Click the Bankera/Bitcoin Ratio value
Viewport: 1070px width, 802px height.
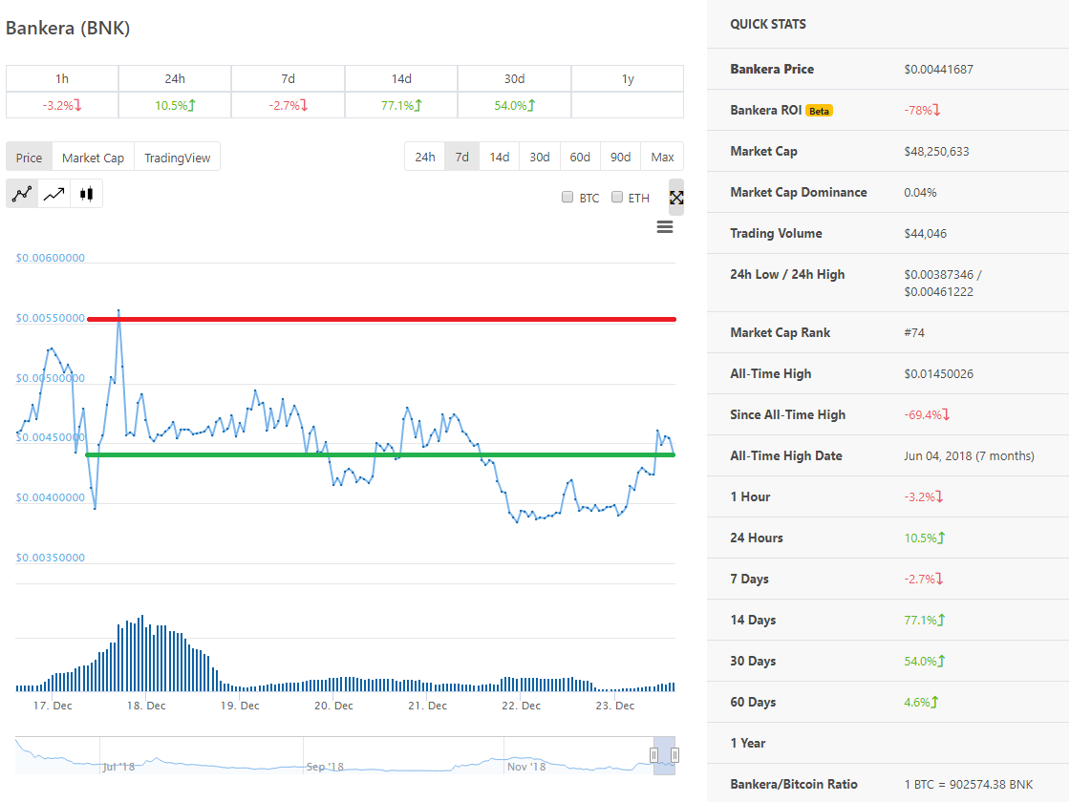point(969,784)
